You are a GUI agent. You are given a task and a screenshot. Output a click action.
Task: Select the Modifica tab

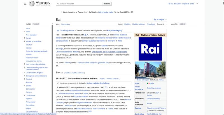[127, 24]
